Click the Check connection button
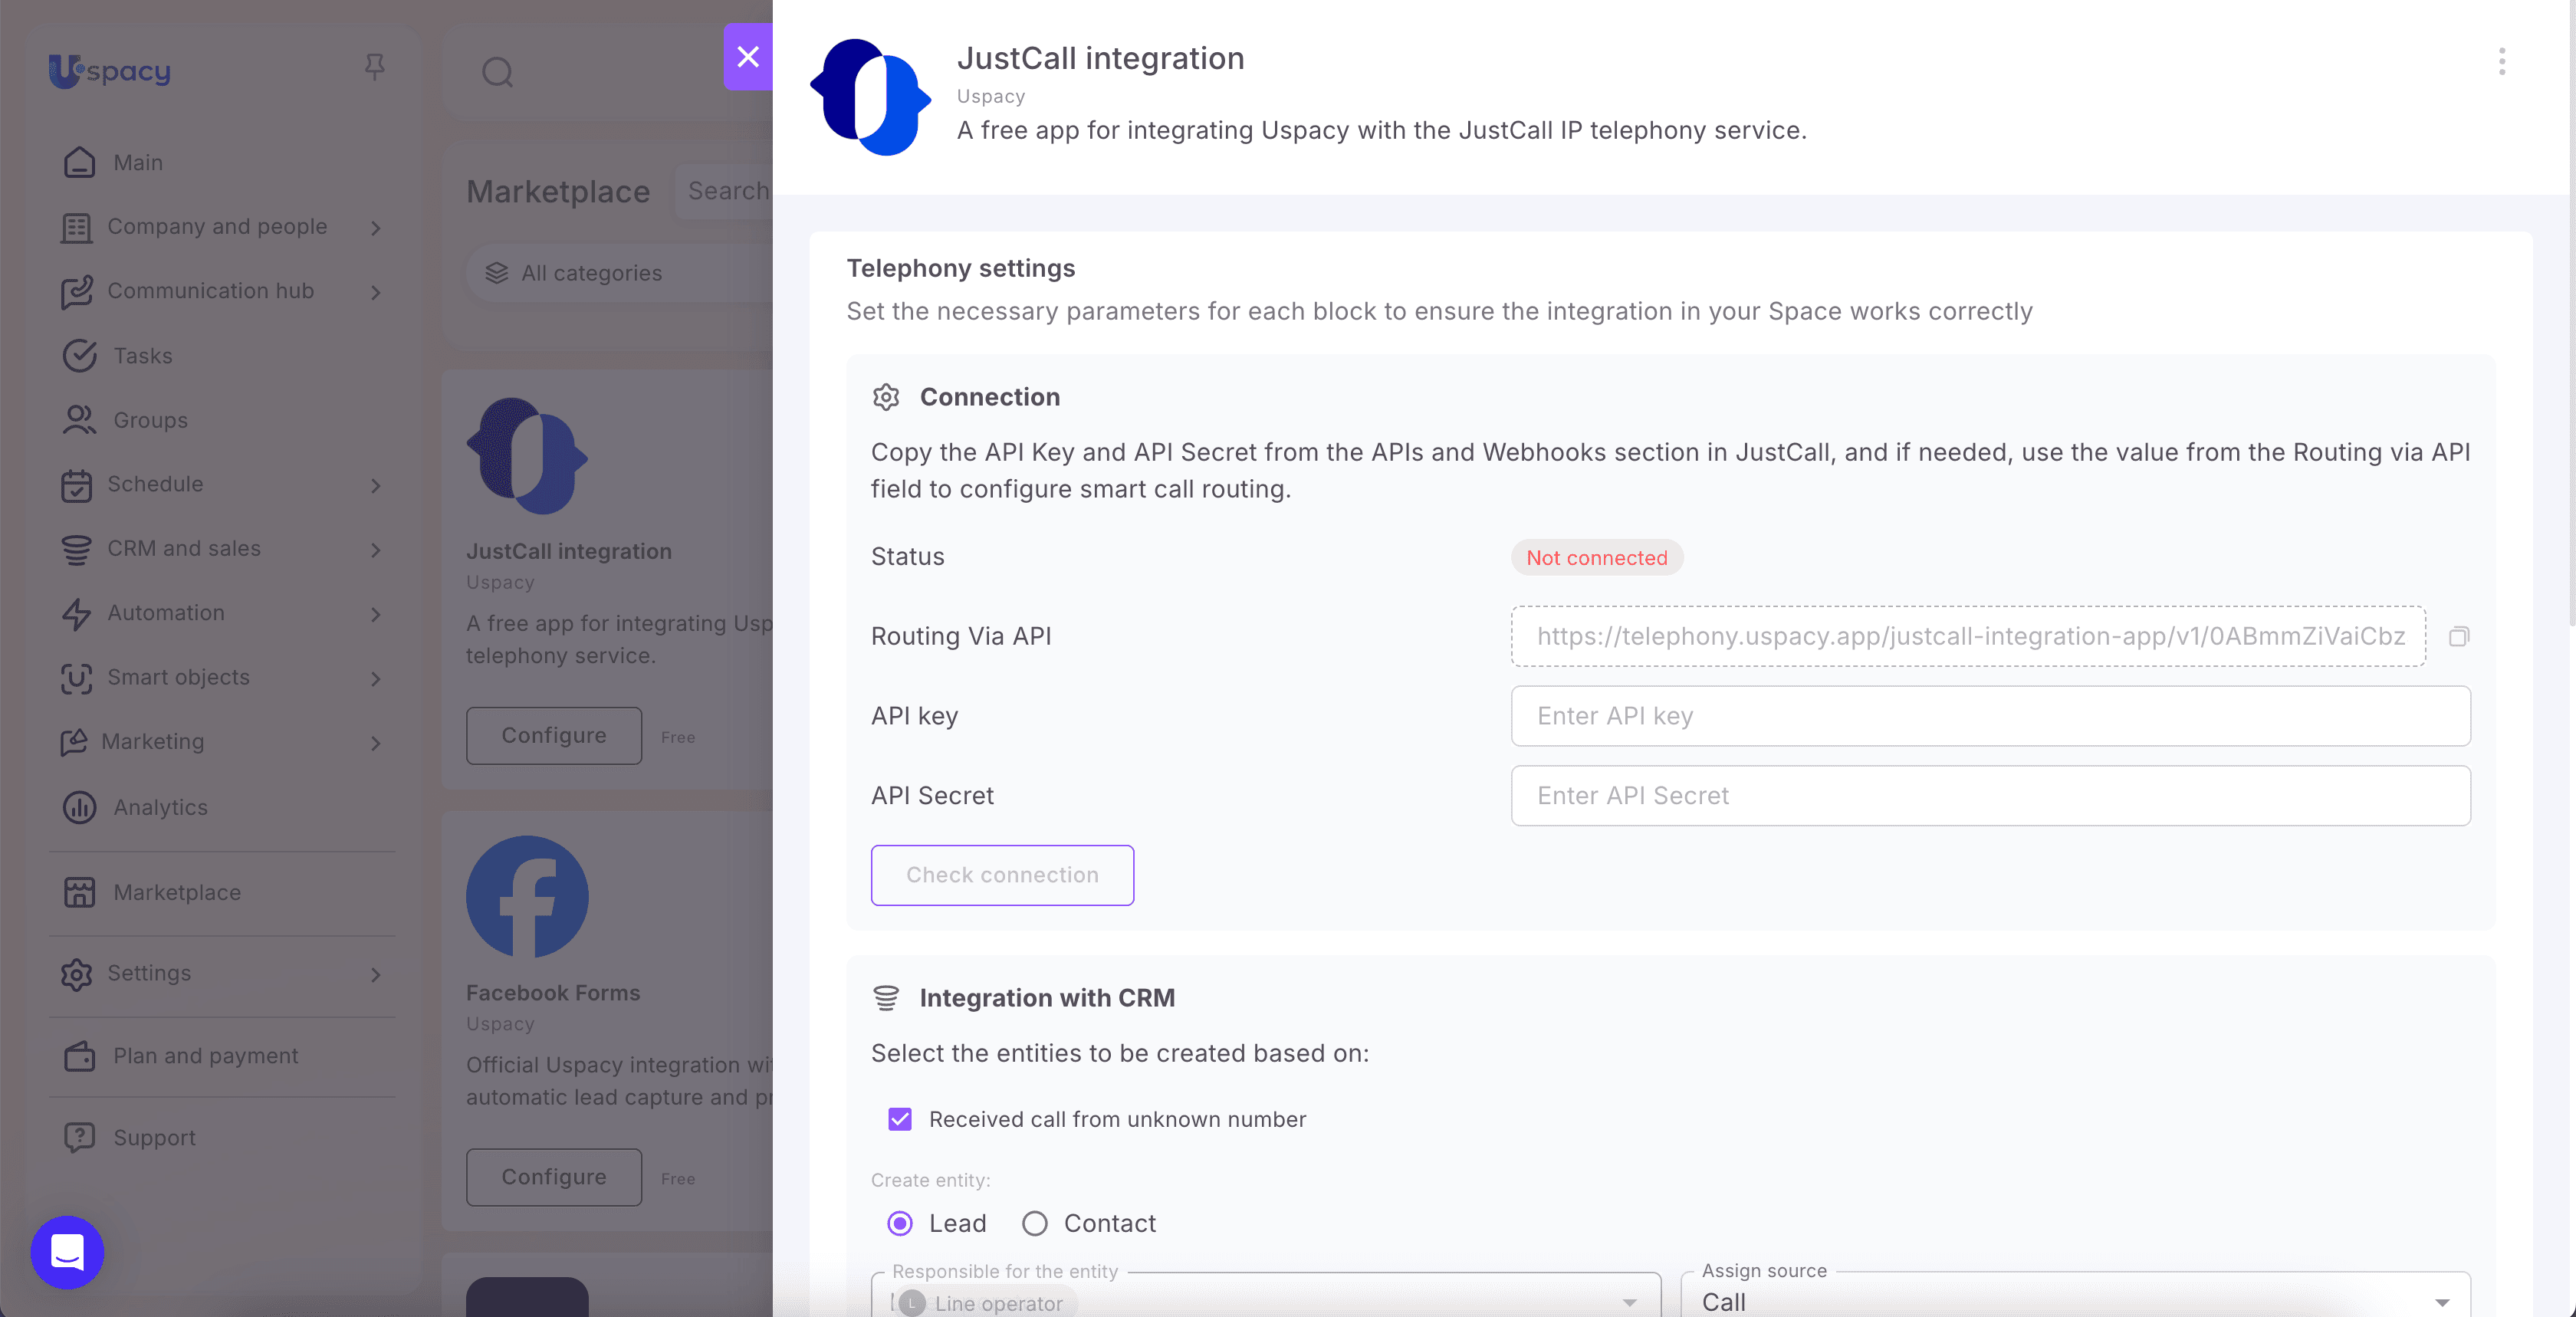Image resolution: width=2576 pixels, height=1317 pixels. pyautogui.click(x=1002, y=875)
